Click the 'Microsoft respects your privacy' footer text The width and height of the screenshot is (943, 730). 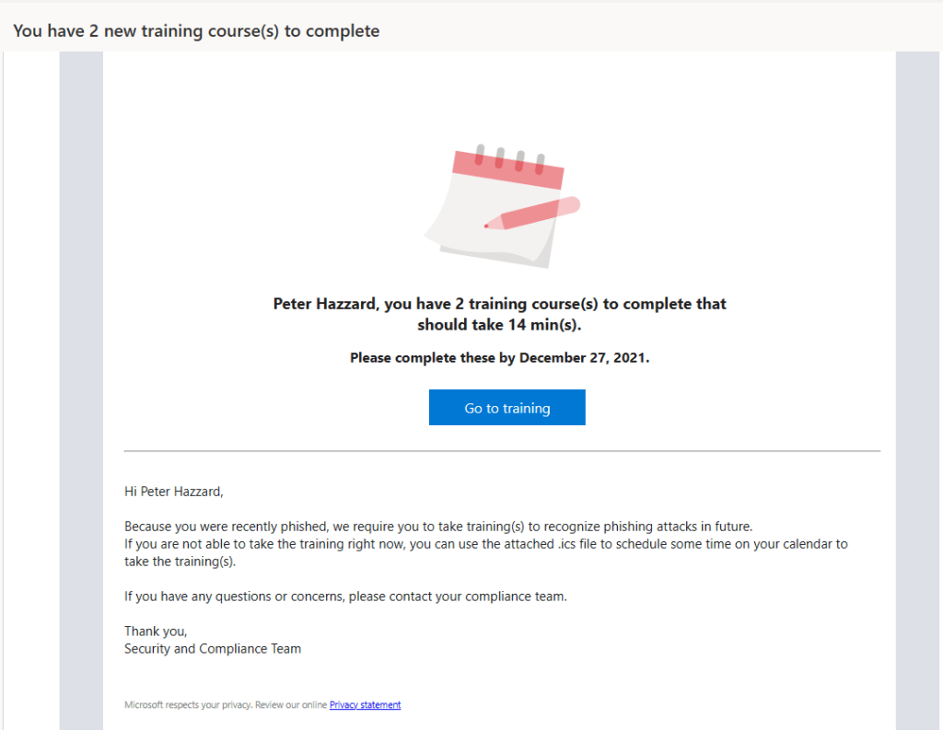226,705
